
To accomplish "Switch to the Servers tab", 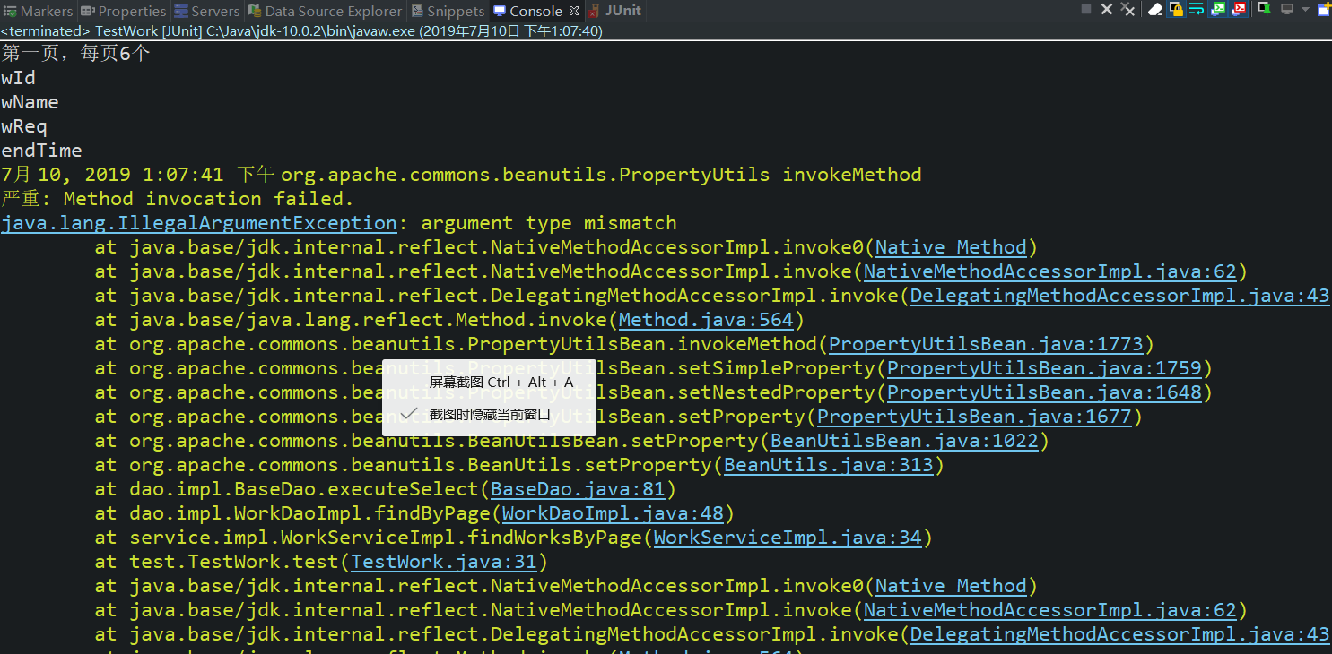I will pyautogui.click(x=207, y=11).
